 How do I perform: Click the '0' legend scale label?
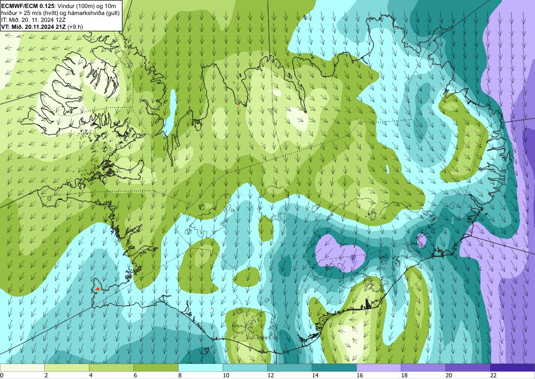pos(2,375)
